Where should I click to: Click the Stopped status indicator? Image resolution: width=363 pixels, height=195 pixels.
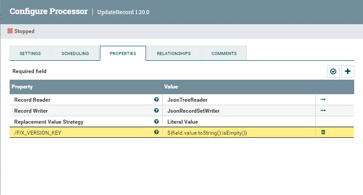click(21, 31)
